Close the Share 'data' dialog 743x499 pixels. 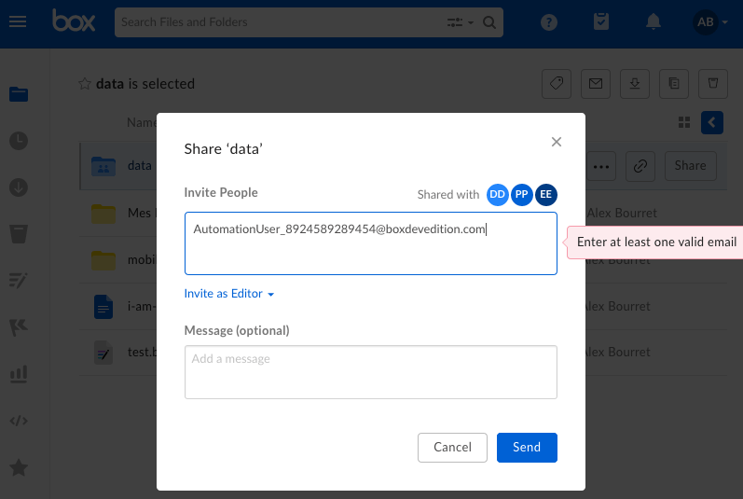click(x=557, y=142)
